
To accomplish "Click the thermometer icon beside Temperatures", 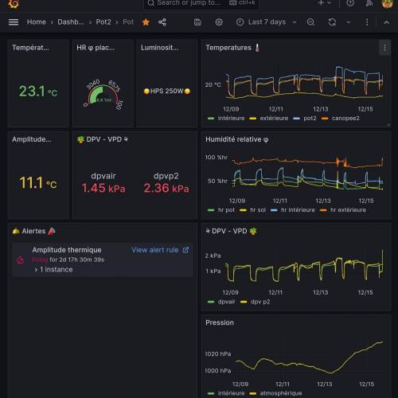I will (x=257, y=48).
